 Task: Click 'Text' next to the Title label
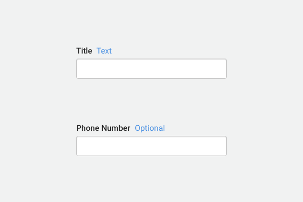(x=104, y=50)
